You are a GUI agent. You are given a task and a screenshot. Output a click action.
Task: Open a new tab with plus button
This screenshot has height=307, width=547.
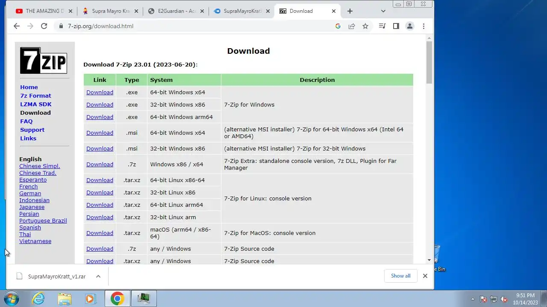[350, 11]
